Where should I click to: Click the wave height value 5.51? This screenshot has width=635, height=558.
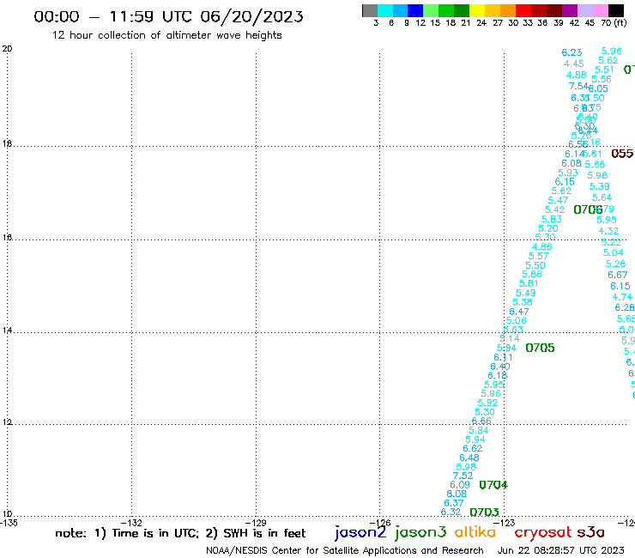point(605,70)
